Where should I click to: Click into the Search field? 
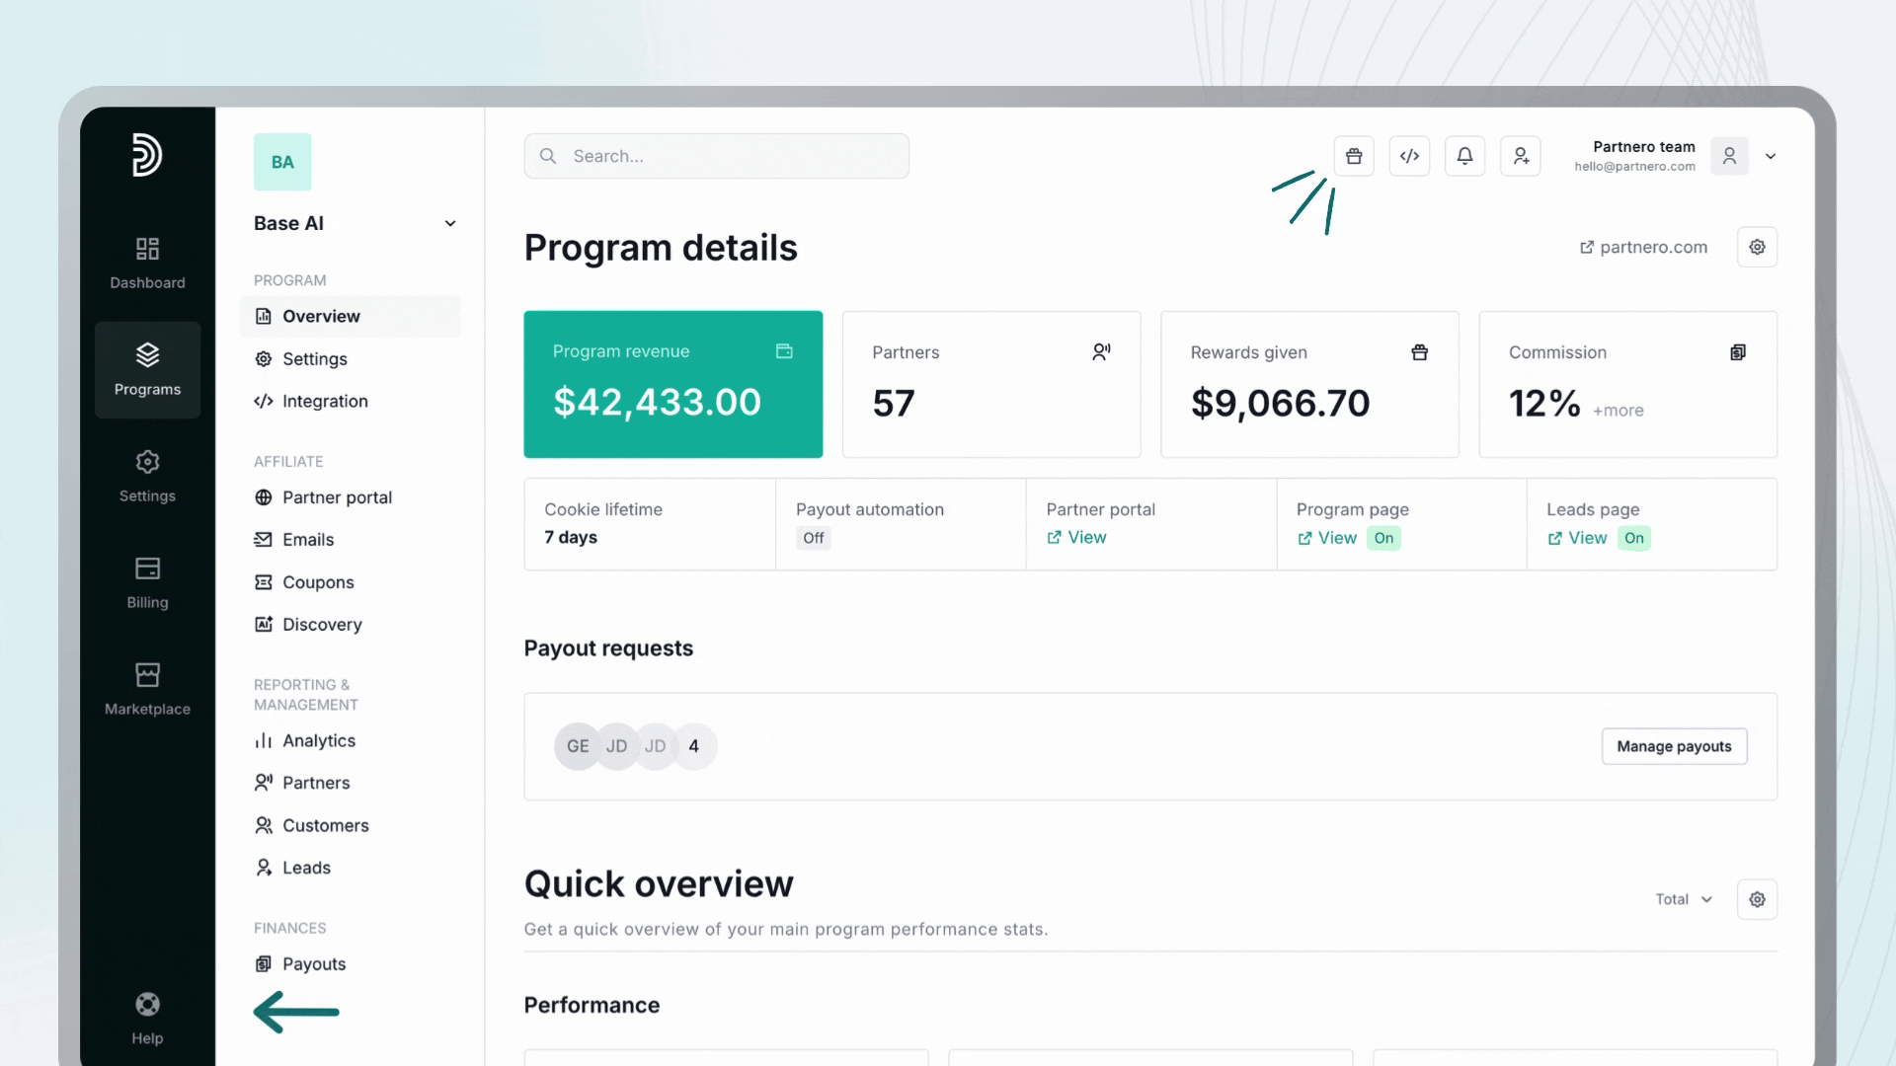click(716, 156)
